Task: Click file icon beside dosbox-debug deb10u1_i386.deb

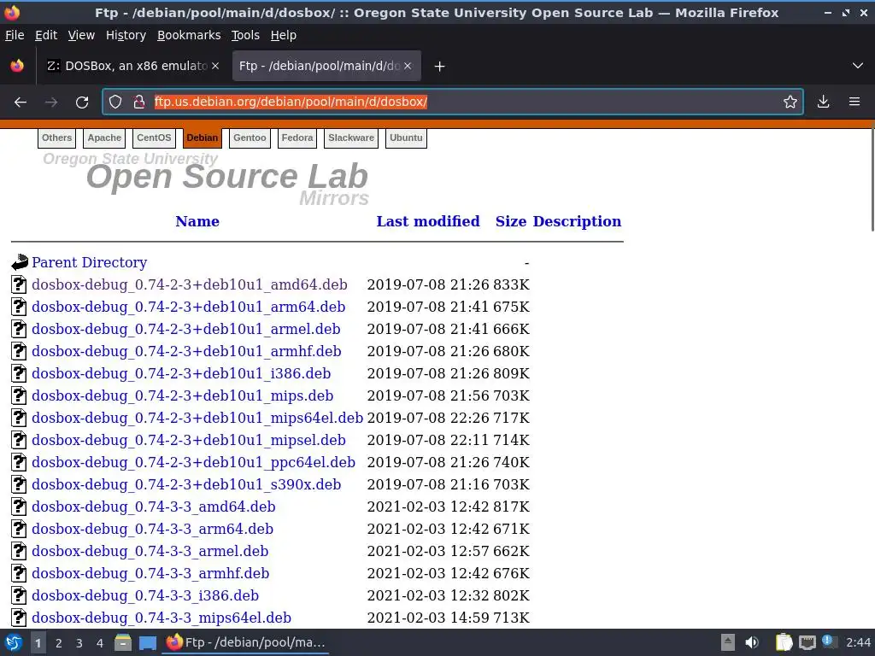Action: pyautogui.click(x=19, y=373)
